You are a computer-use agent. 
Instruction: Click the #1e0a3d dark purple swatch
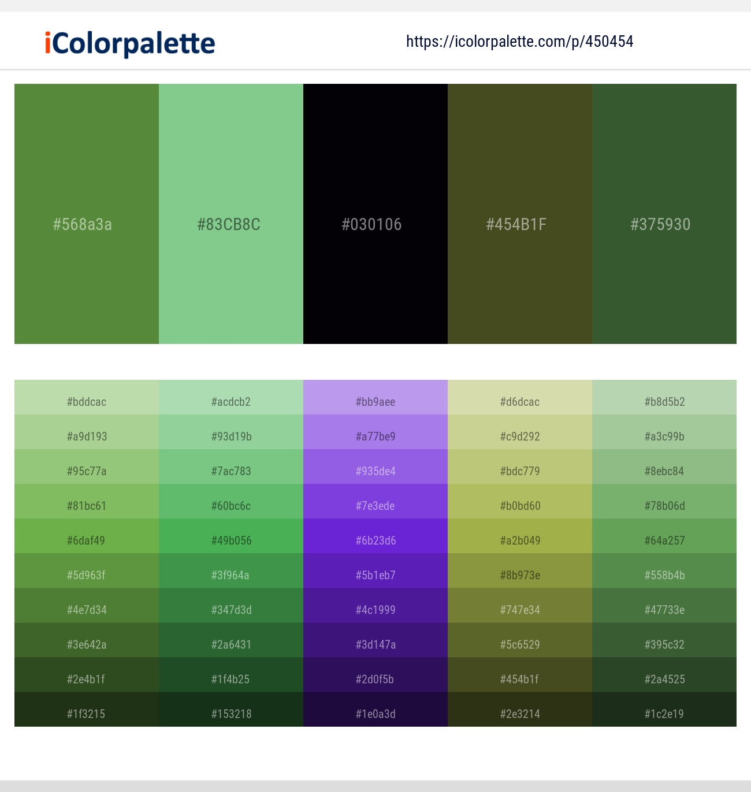(x=375, y=713)
